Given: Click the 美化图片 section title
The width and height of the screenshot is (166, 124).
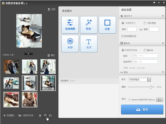Looking at the screenshot, I should pos(67,11).
